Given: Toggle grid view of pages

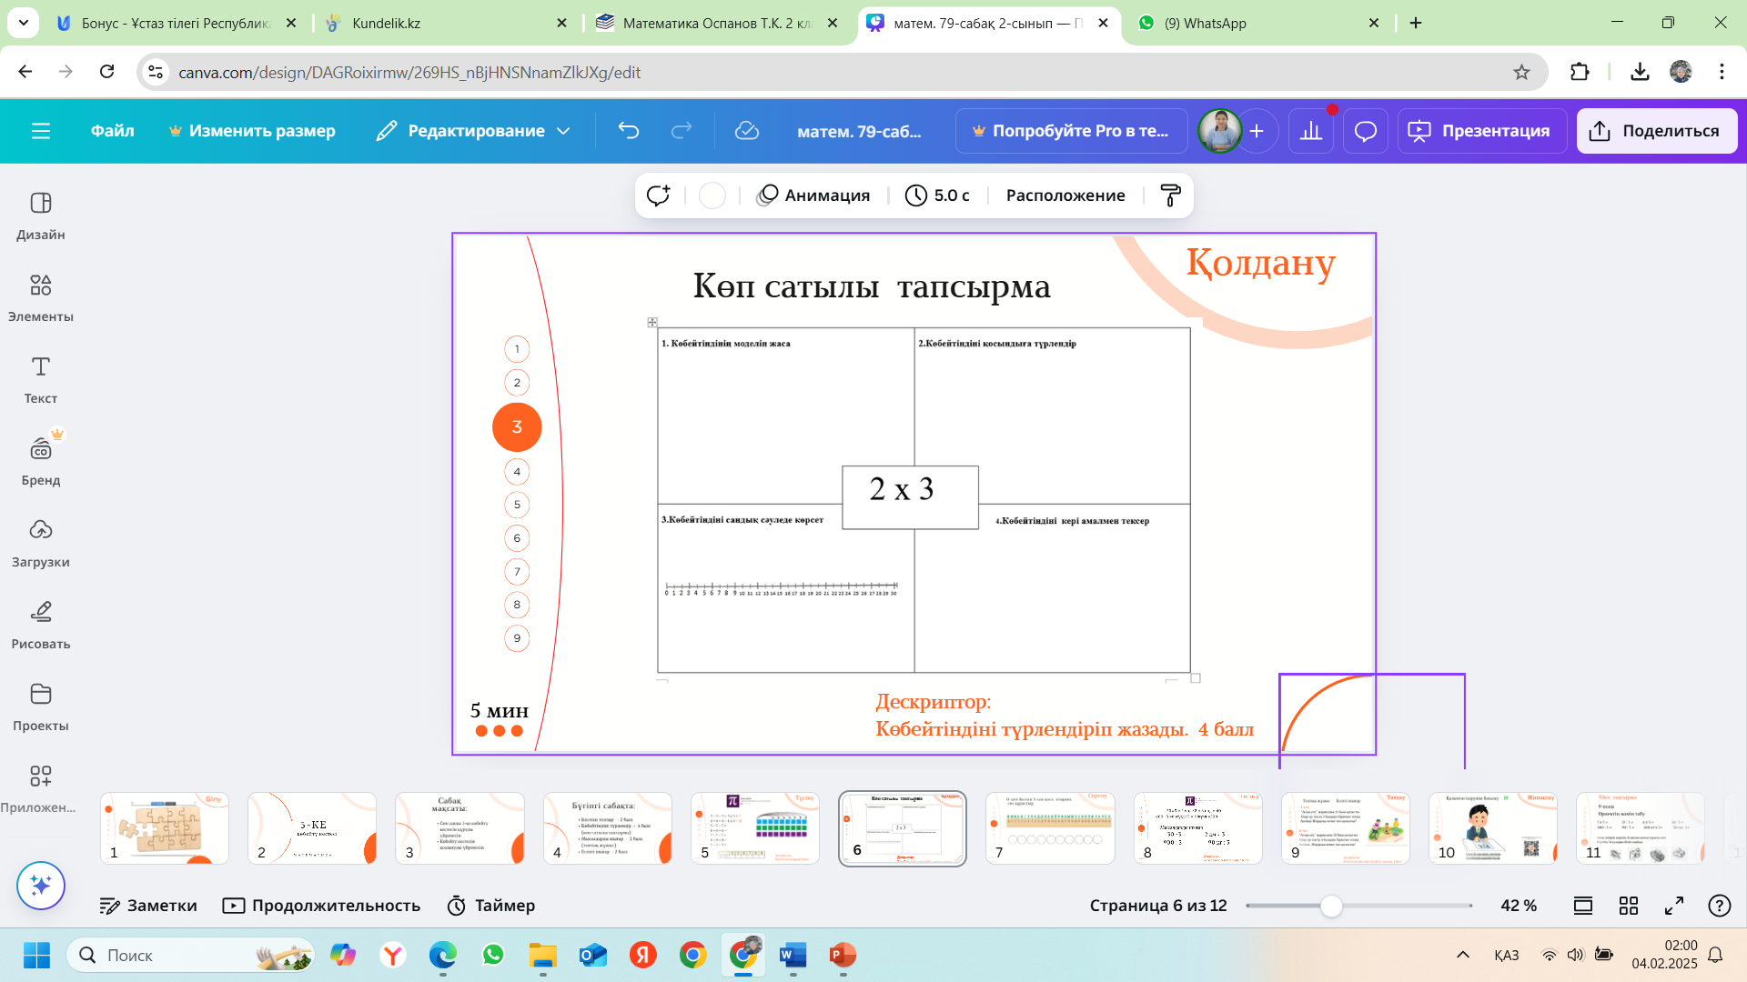Looking at the screenshot, I should point(1629,906).
